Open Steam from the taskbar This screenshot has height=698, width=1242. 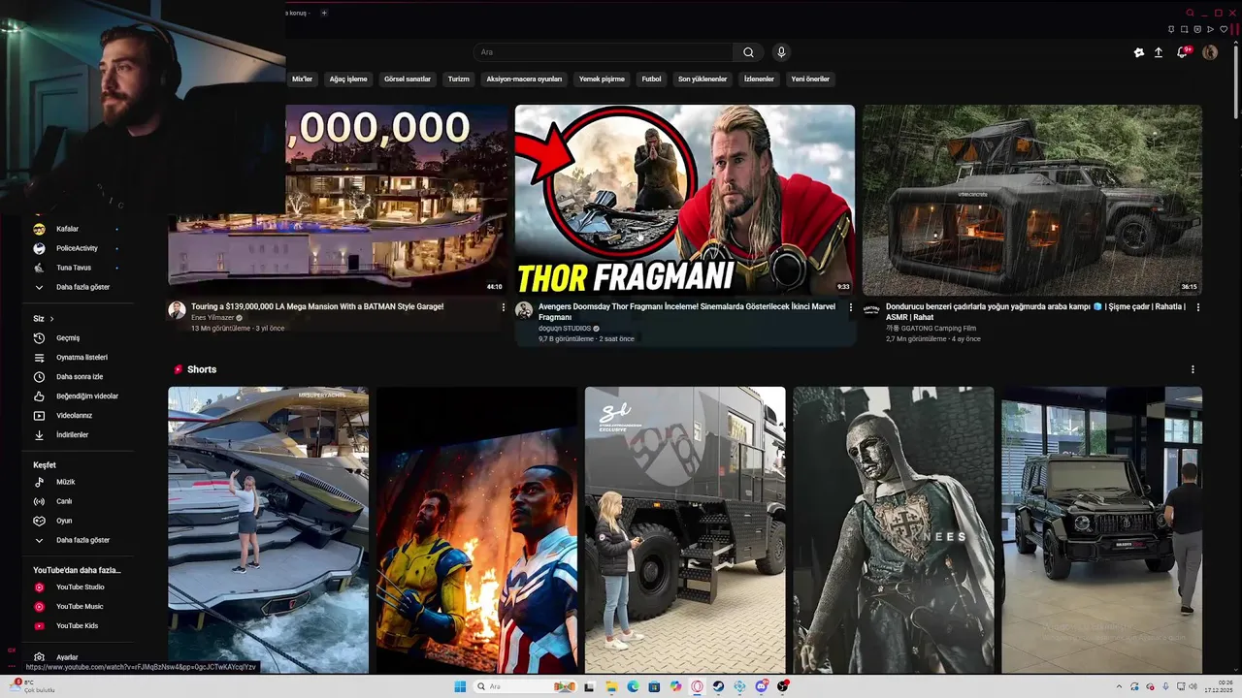point(718,686)
